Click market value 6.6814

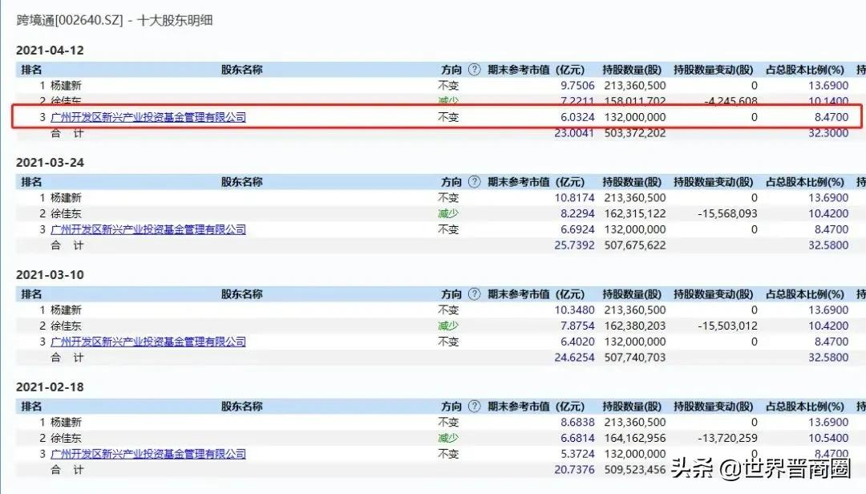pos(577,438)
